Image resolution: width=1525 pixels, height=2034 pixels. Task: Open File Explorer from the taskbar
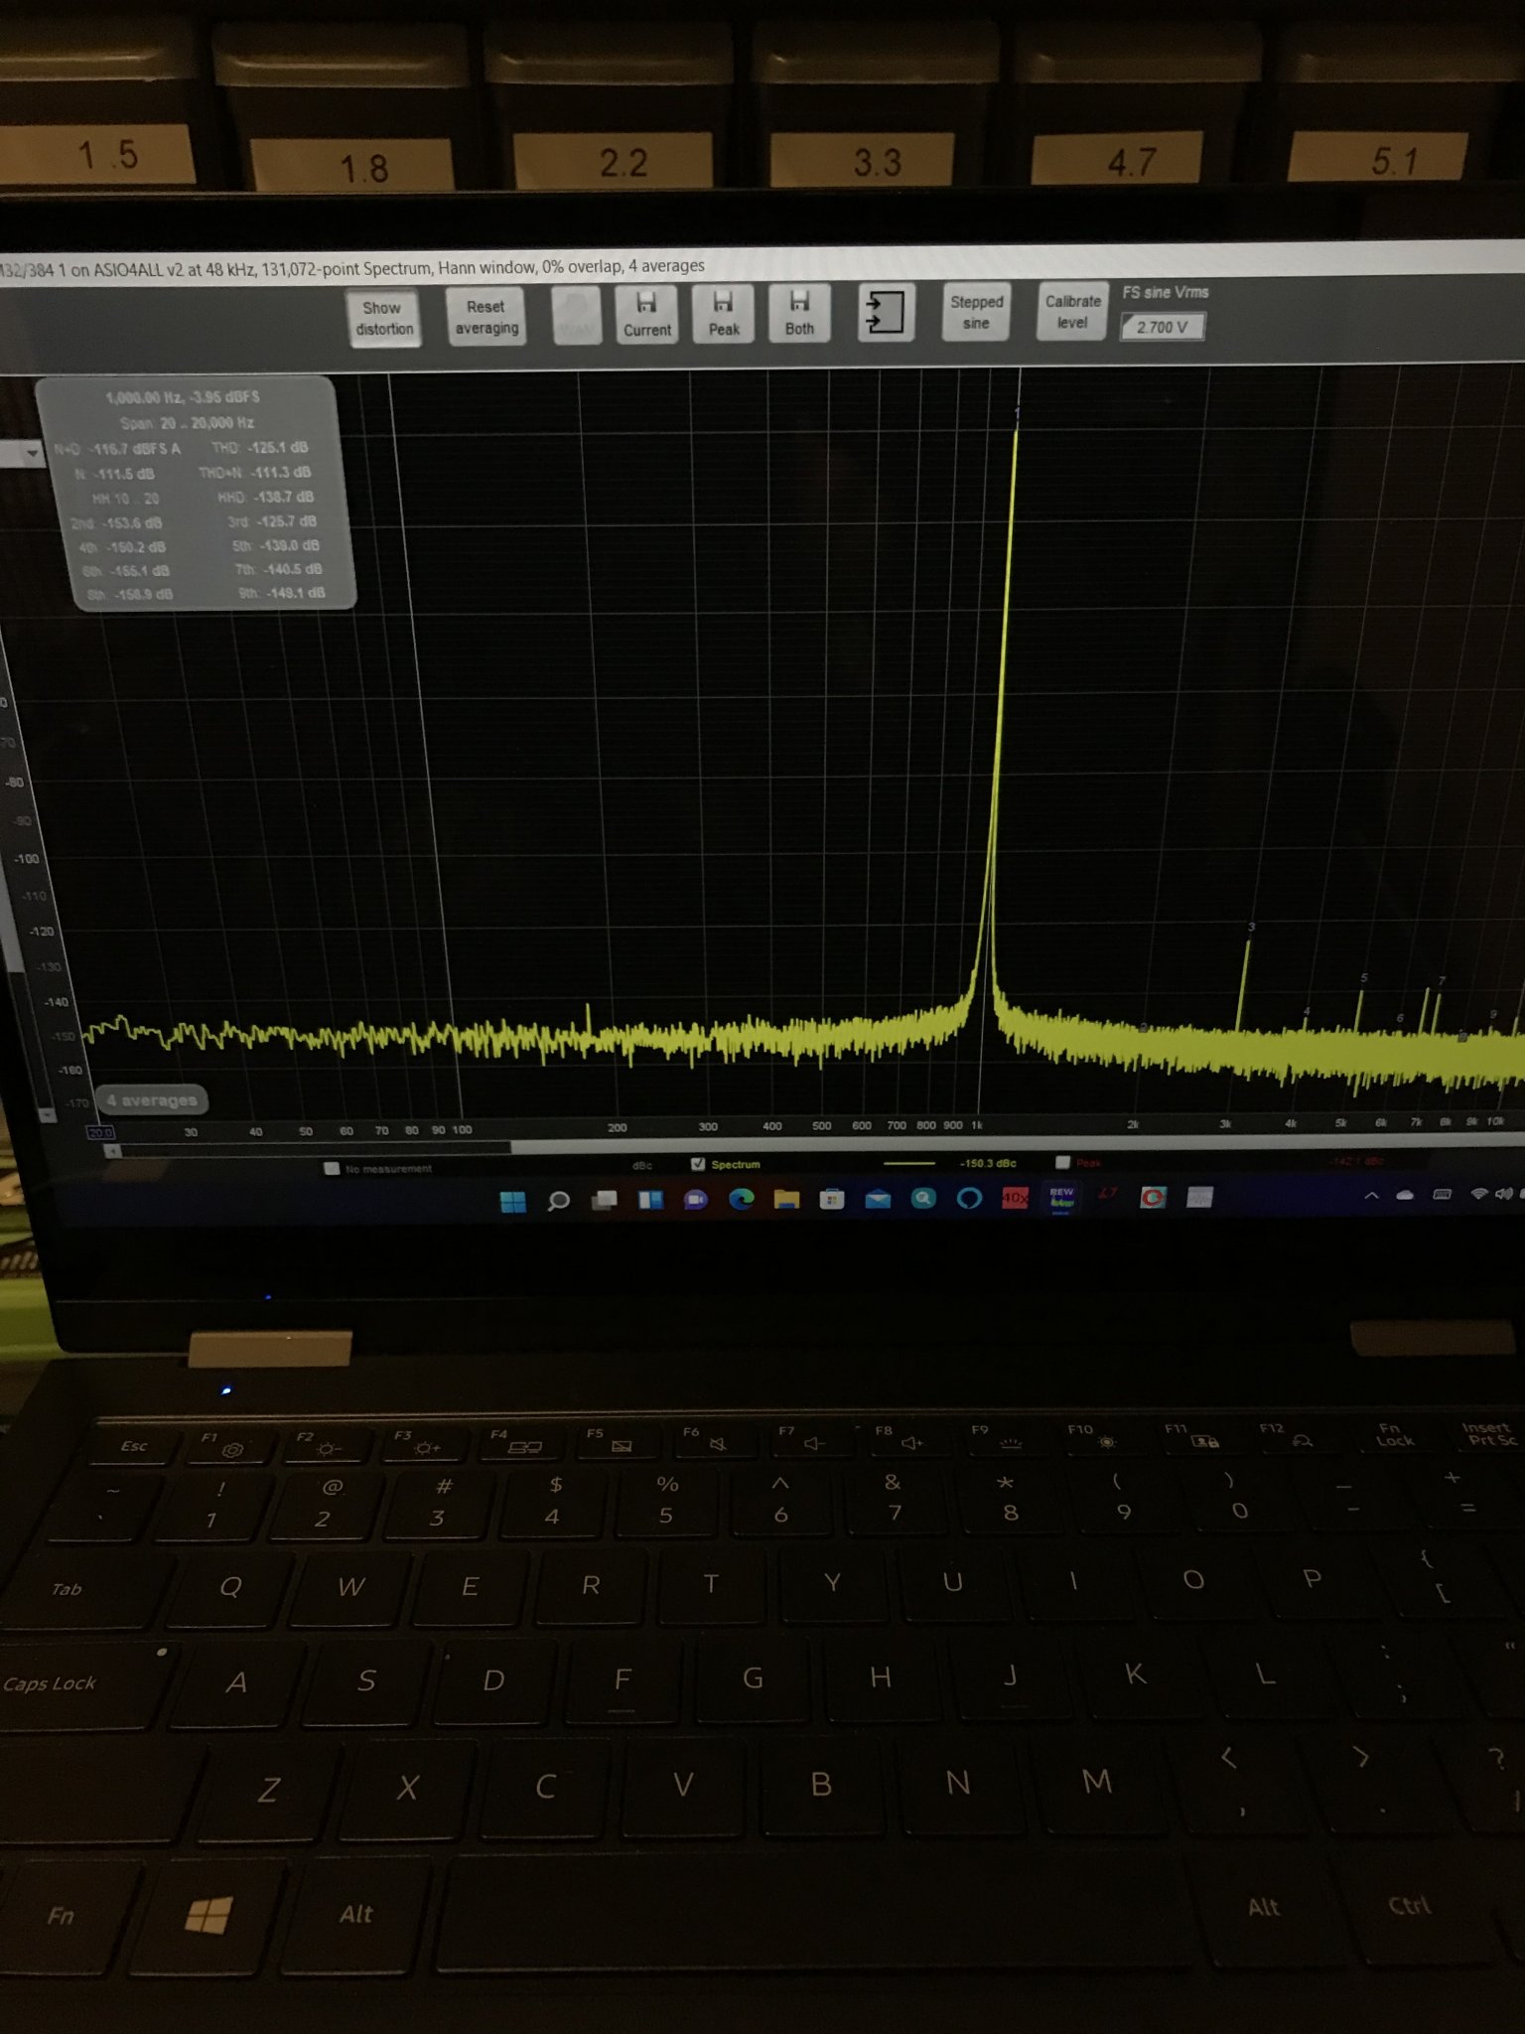(x=787, y=1200)
